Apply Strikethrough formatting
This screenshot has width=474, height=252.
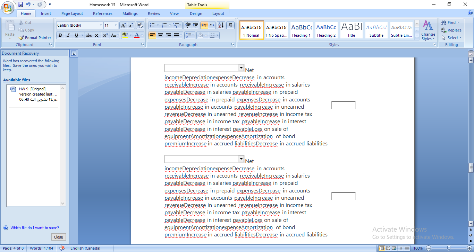coord(89,35)
